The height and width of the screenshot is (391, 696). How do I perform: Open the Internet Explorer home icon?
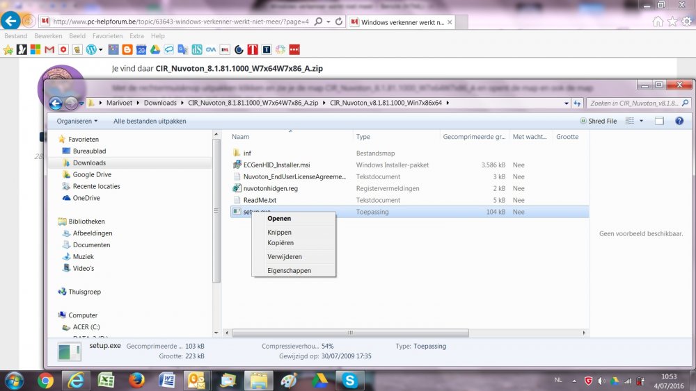658,22
